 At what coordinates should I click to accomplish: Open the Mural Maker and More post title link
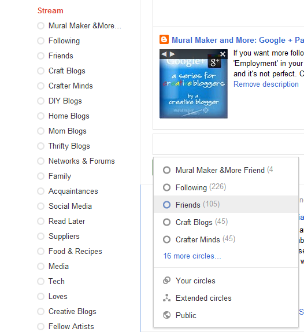pos(238,40)
